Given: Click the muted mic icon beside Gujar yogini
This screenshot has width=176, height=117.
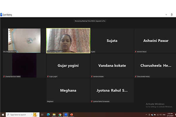Looking at the screenshot, I should [48, 76].
